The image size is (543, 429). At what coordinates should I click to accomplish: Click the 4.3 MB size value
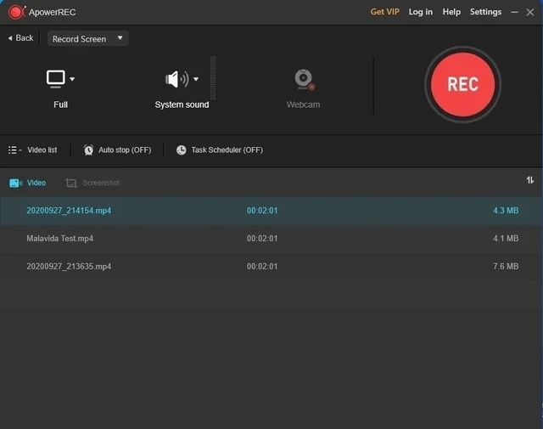[506, 211]
